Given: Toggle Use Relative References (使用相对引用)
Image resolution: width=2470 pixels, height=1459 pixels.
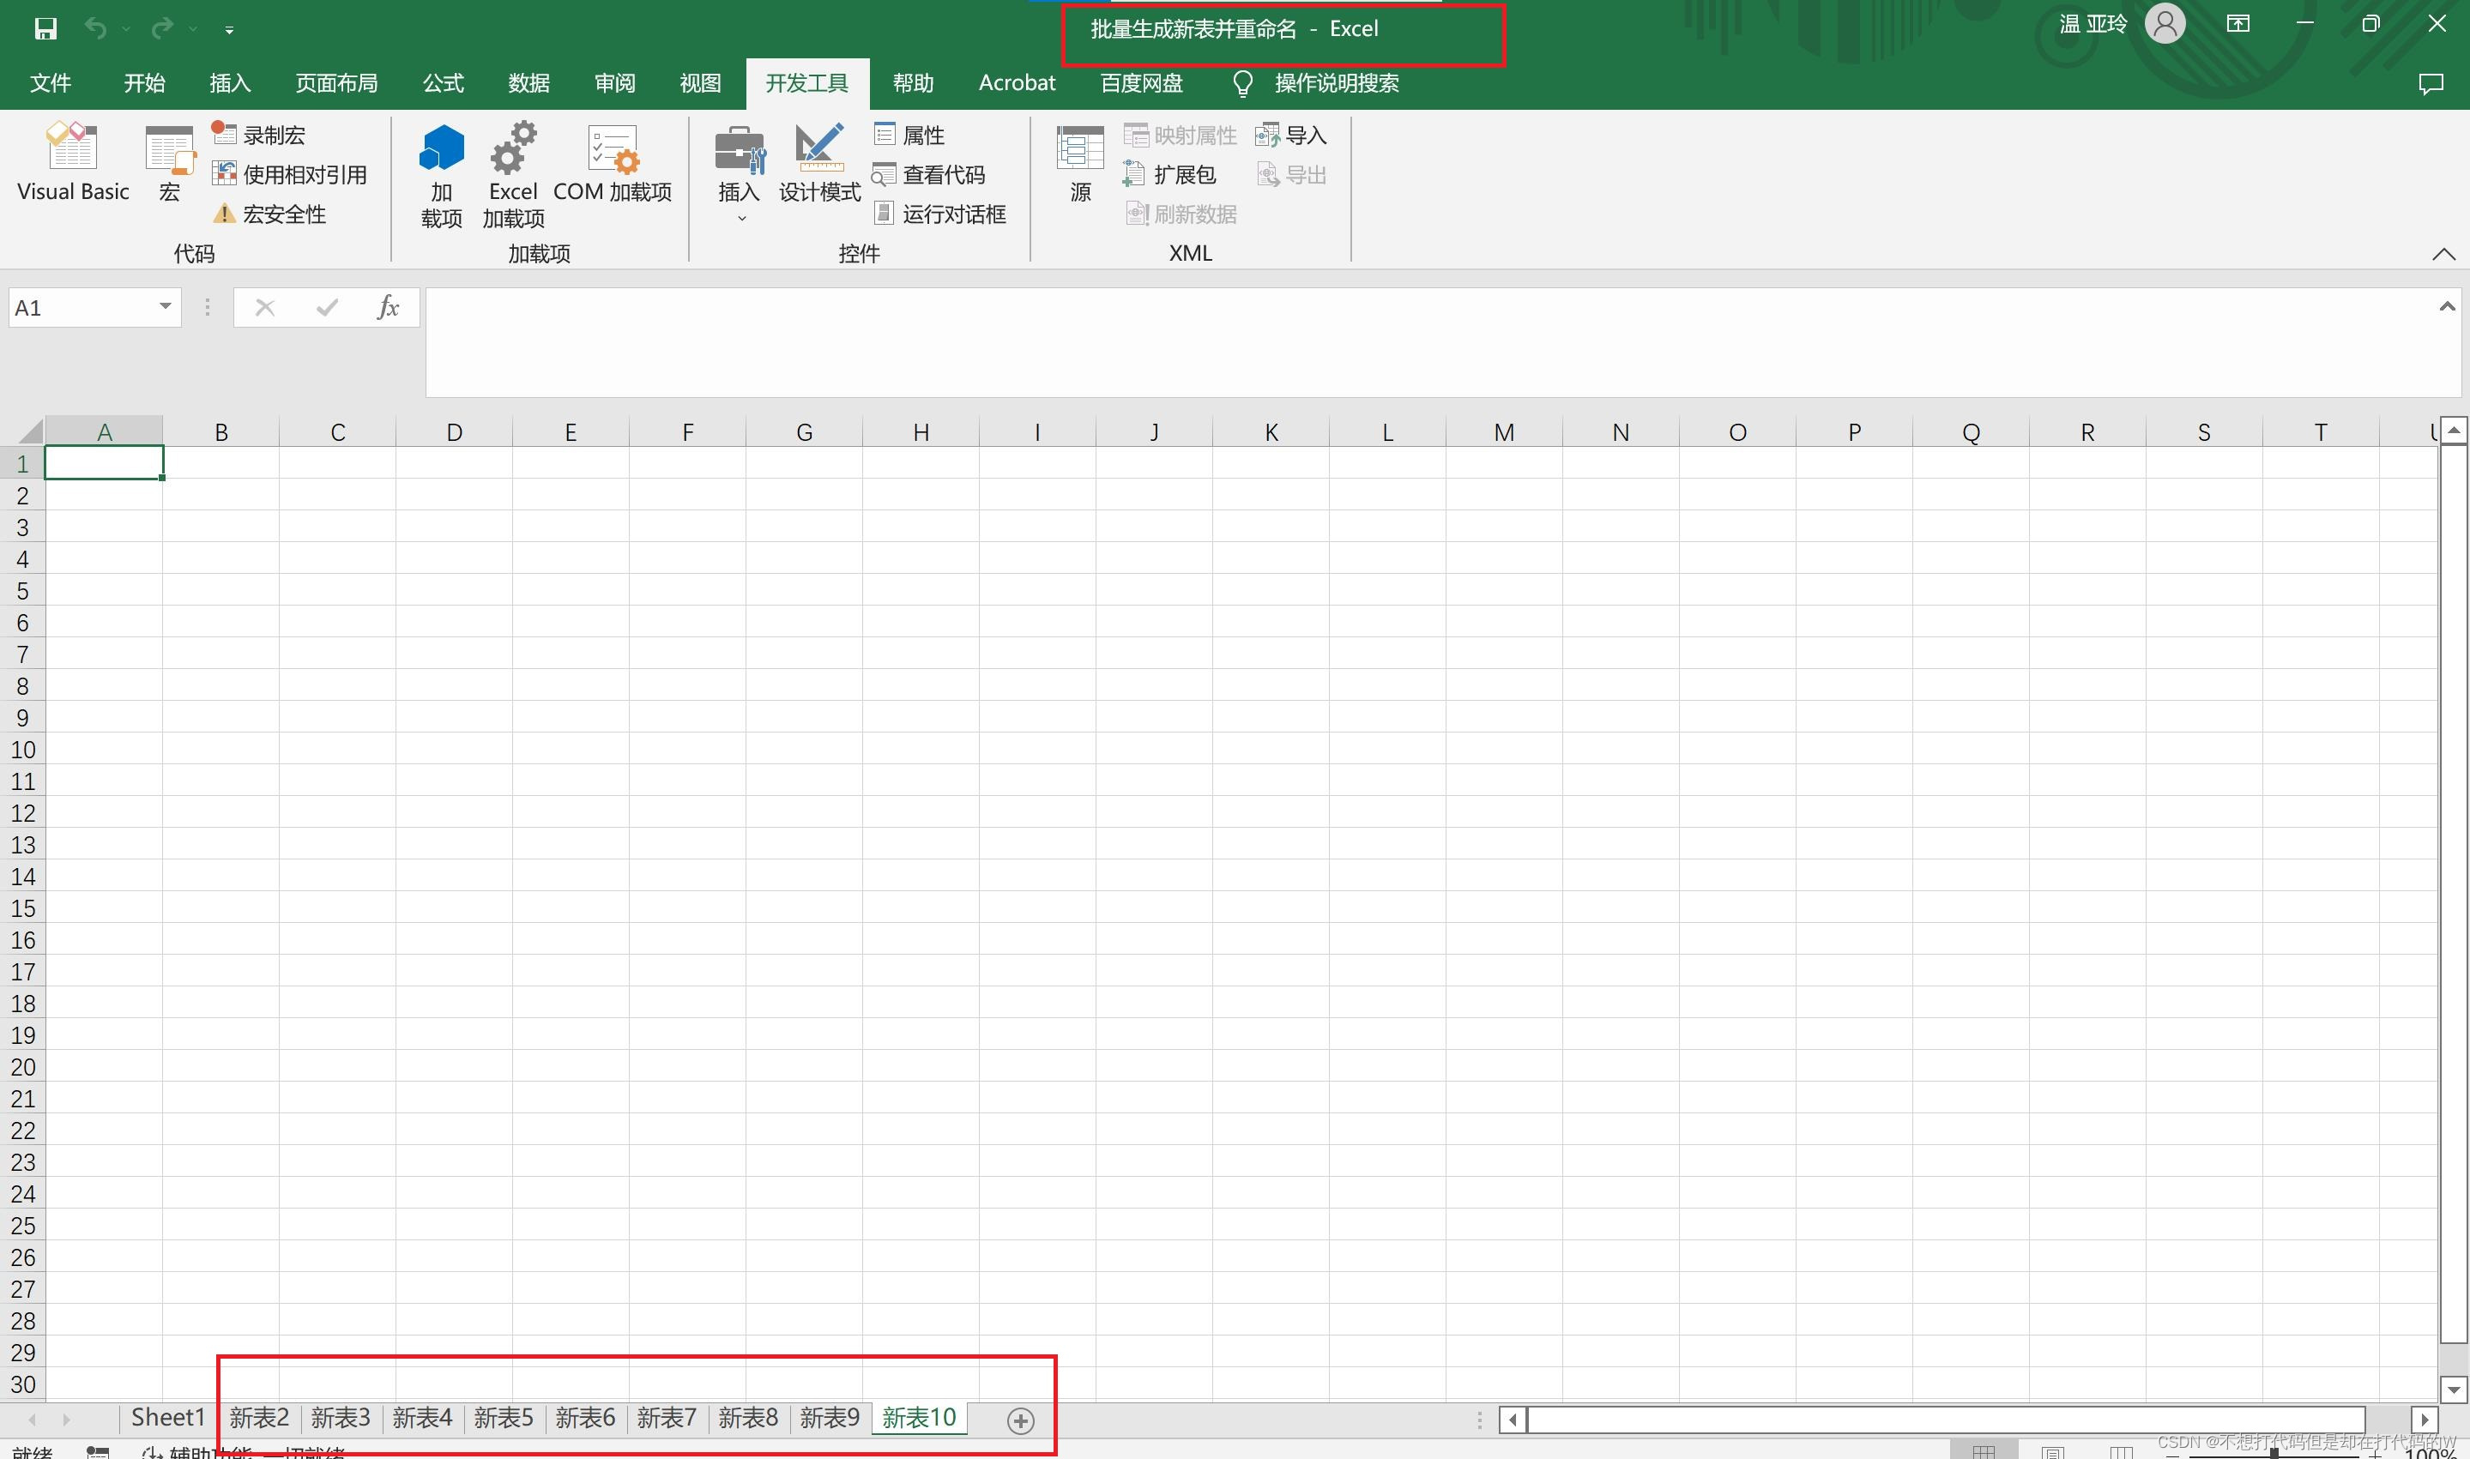Looking at the screenshot, I should [x=290, y=174].
